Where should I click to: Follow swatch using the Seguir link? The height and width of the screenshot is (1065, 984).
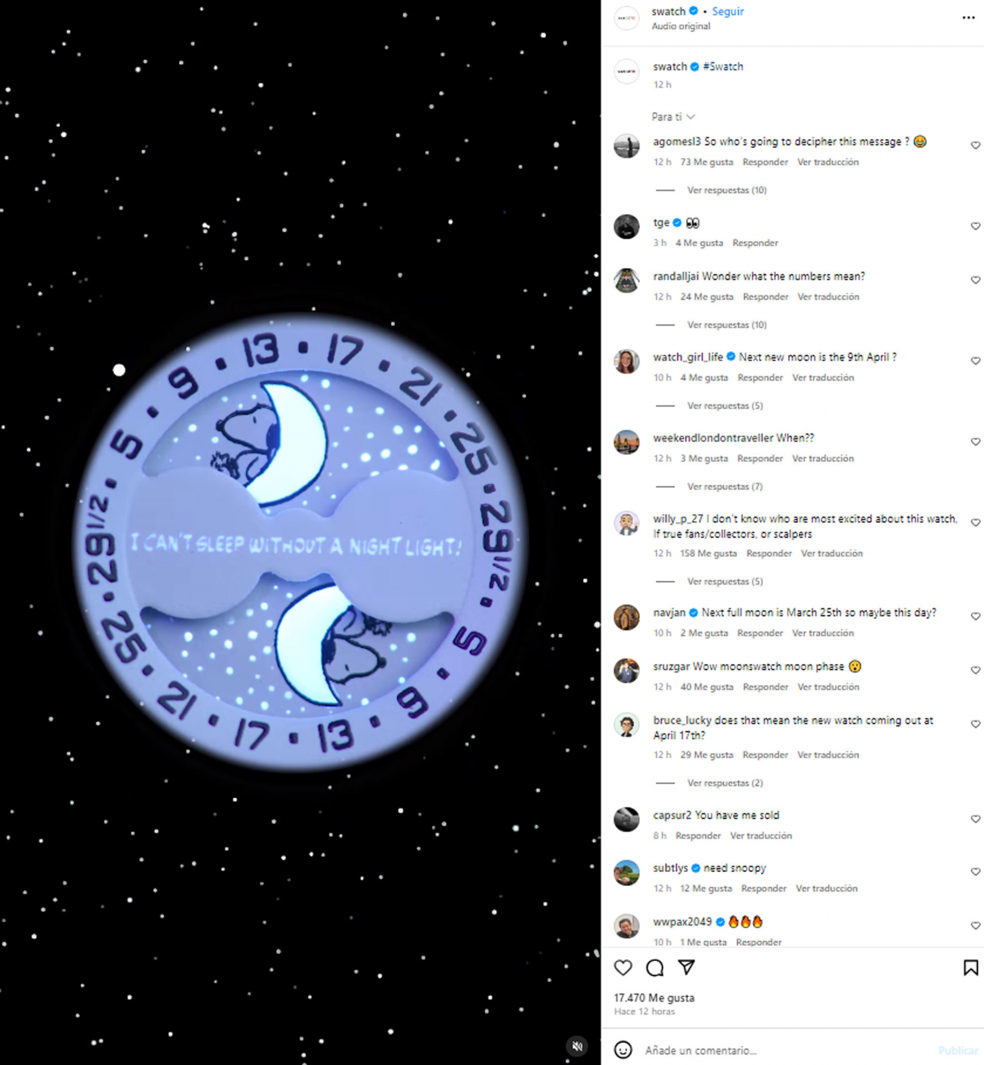point(727,11)
